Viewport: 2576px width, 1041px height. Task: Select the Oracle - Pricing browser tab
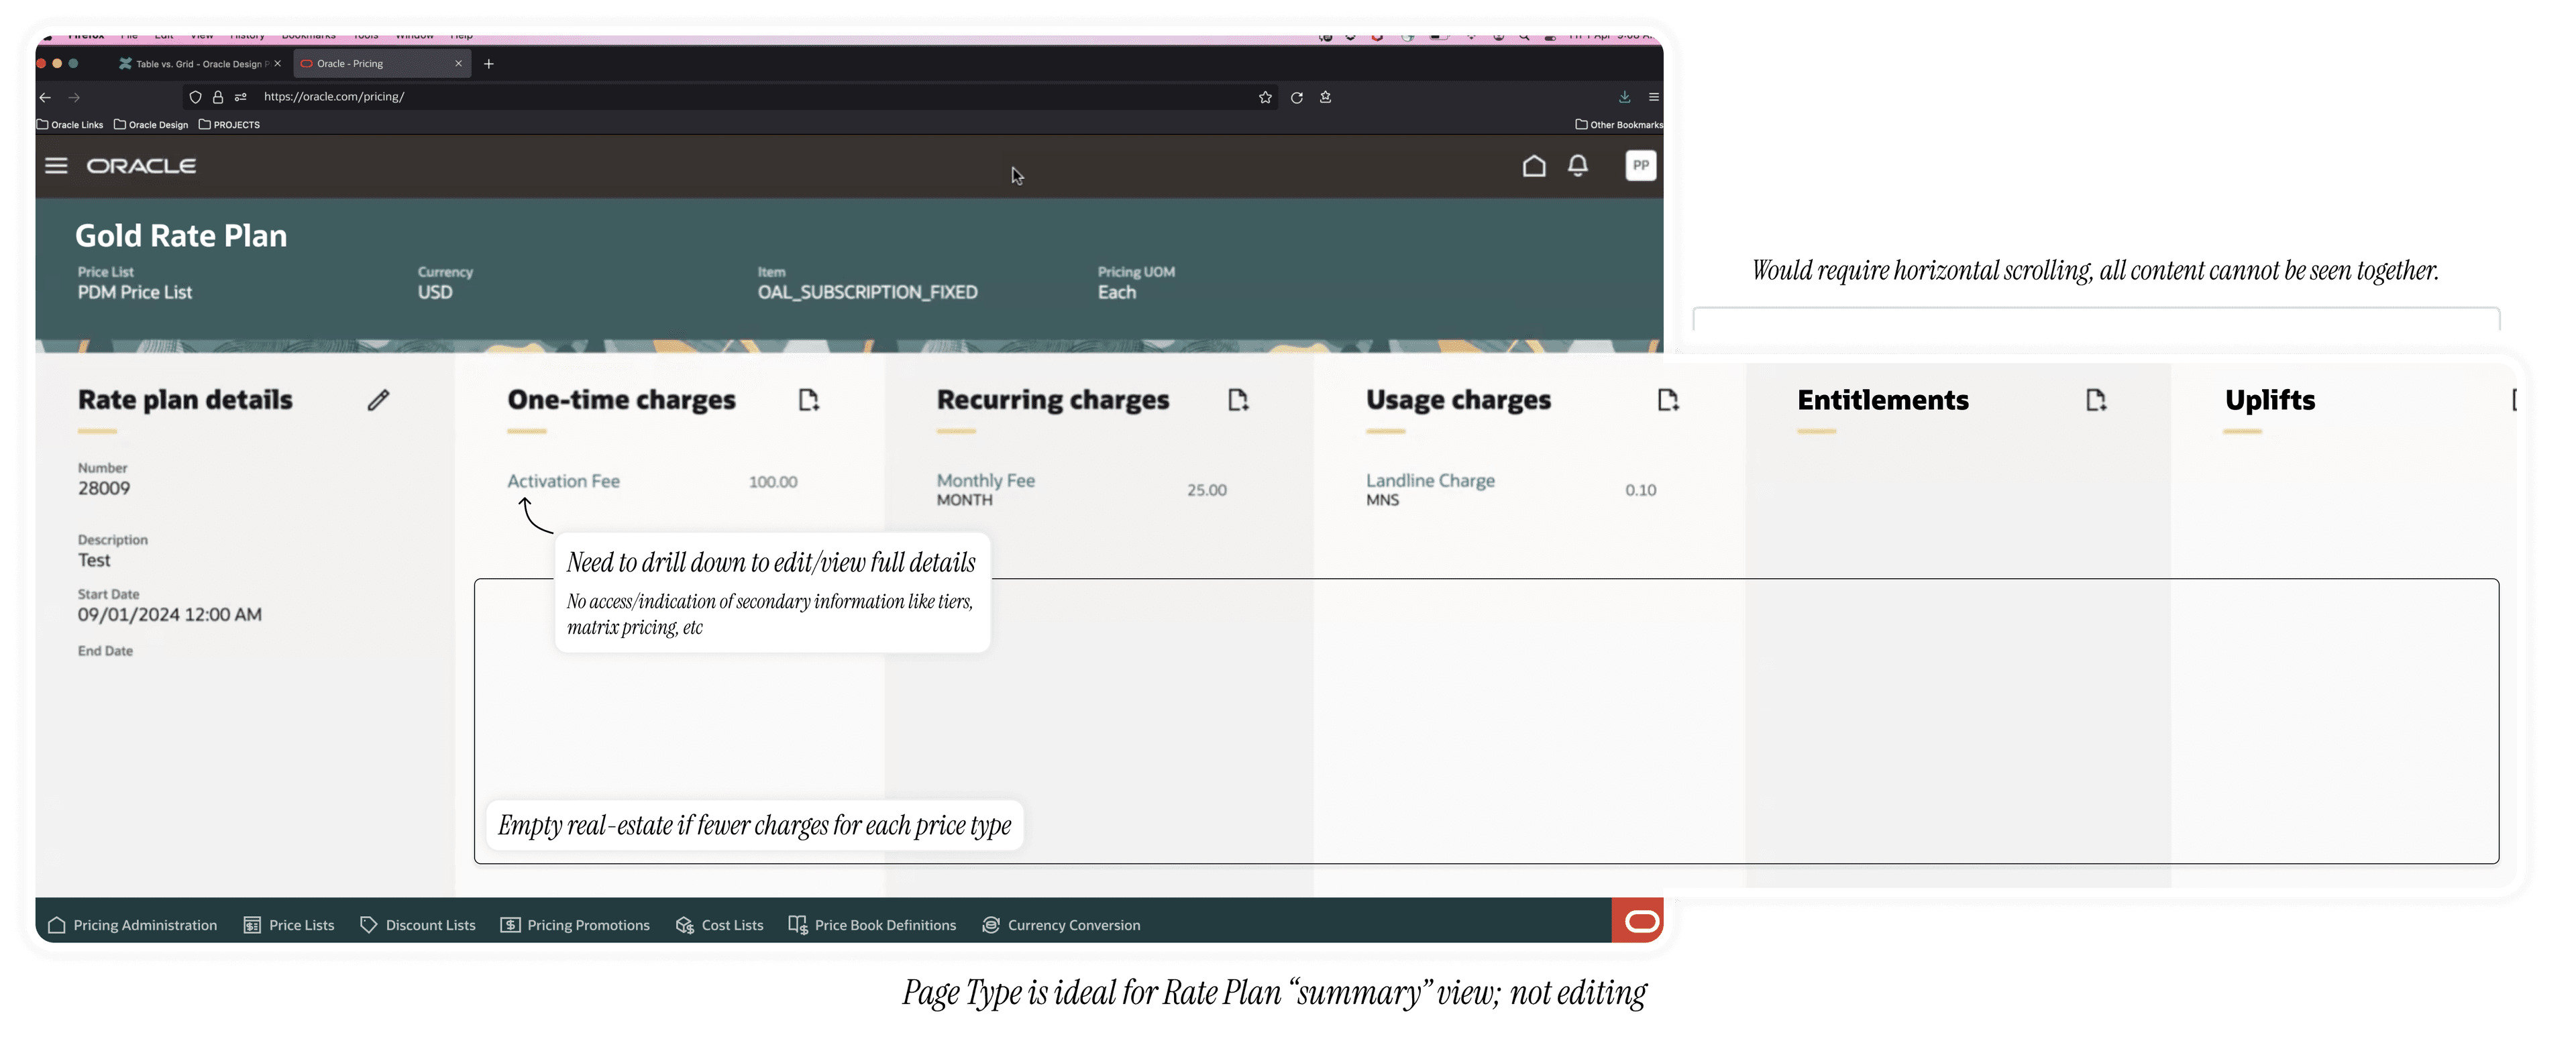(x=382, y=64)
